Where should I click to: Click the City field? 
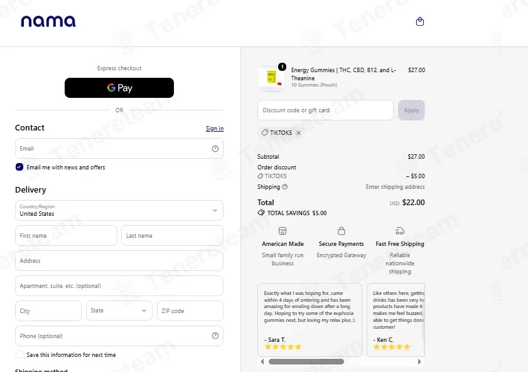click(x=48, y=311)
